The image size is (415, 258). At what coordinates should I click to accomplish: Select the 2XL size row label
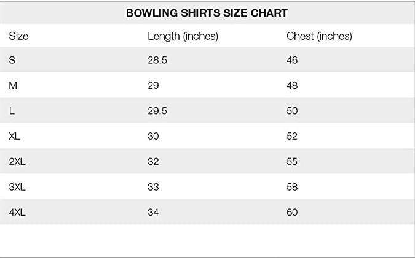(x=18, y=162)
